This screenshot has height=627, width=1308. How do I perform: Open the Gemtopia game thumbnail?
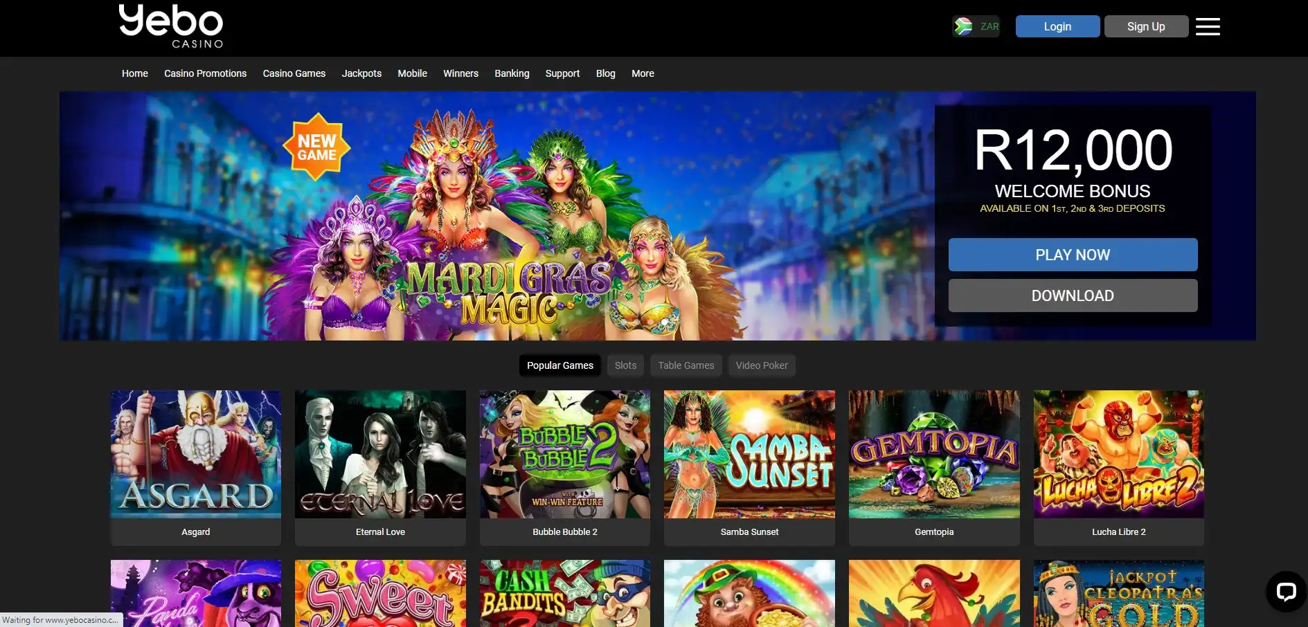934,454
